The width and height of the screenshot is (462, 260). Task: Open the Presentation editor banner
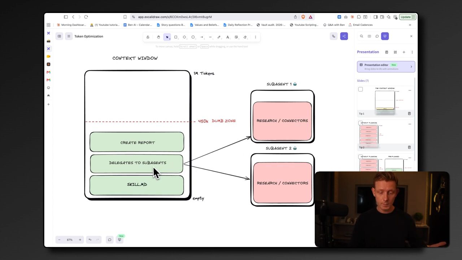tap(386, 66)
